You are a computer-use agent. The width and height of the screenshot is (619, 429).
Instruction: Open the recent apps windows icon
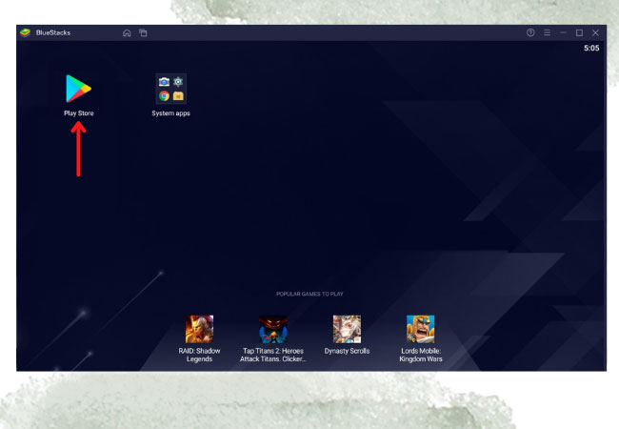click(x=143, y=32)
